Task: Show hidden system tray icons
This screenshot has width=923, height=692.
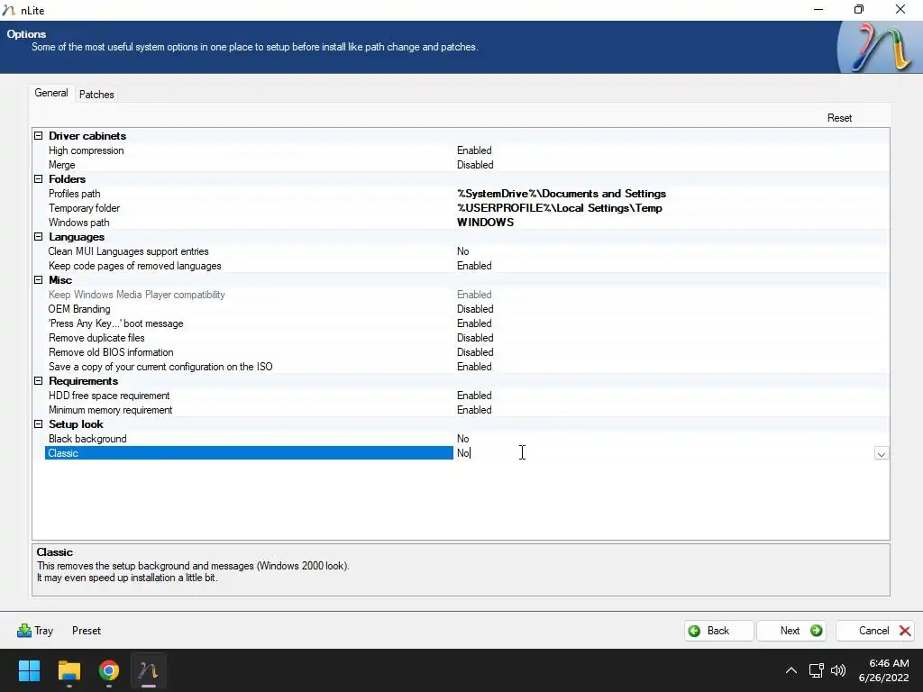Action: coord(791,670)
